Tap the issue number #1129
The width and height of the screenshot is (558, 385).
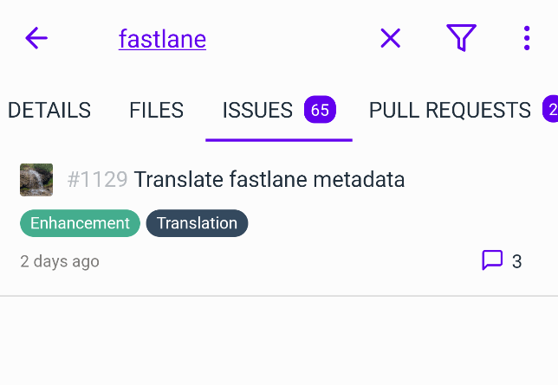pos(97,179)
